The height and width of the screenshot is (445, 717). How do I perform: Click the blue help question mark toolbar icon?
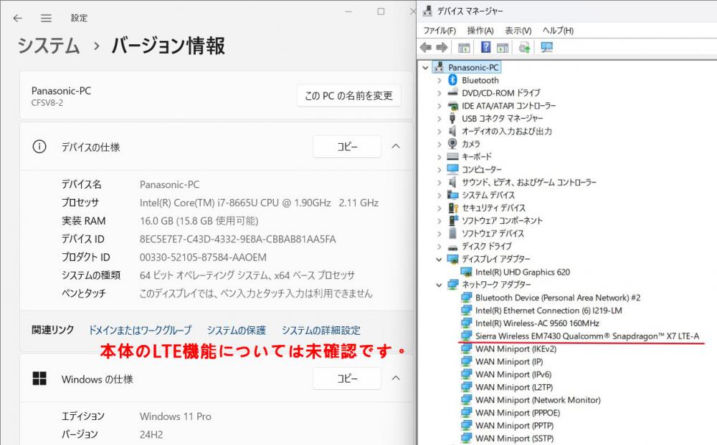click(485, 47)
